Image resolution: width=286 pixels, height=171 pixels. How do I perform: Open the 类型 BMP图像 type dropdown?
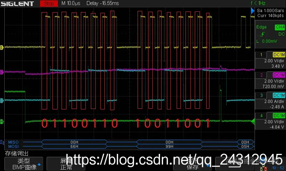24,164
